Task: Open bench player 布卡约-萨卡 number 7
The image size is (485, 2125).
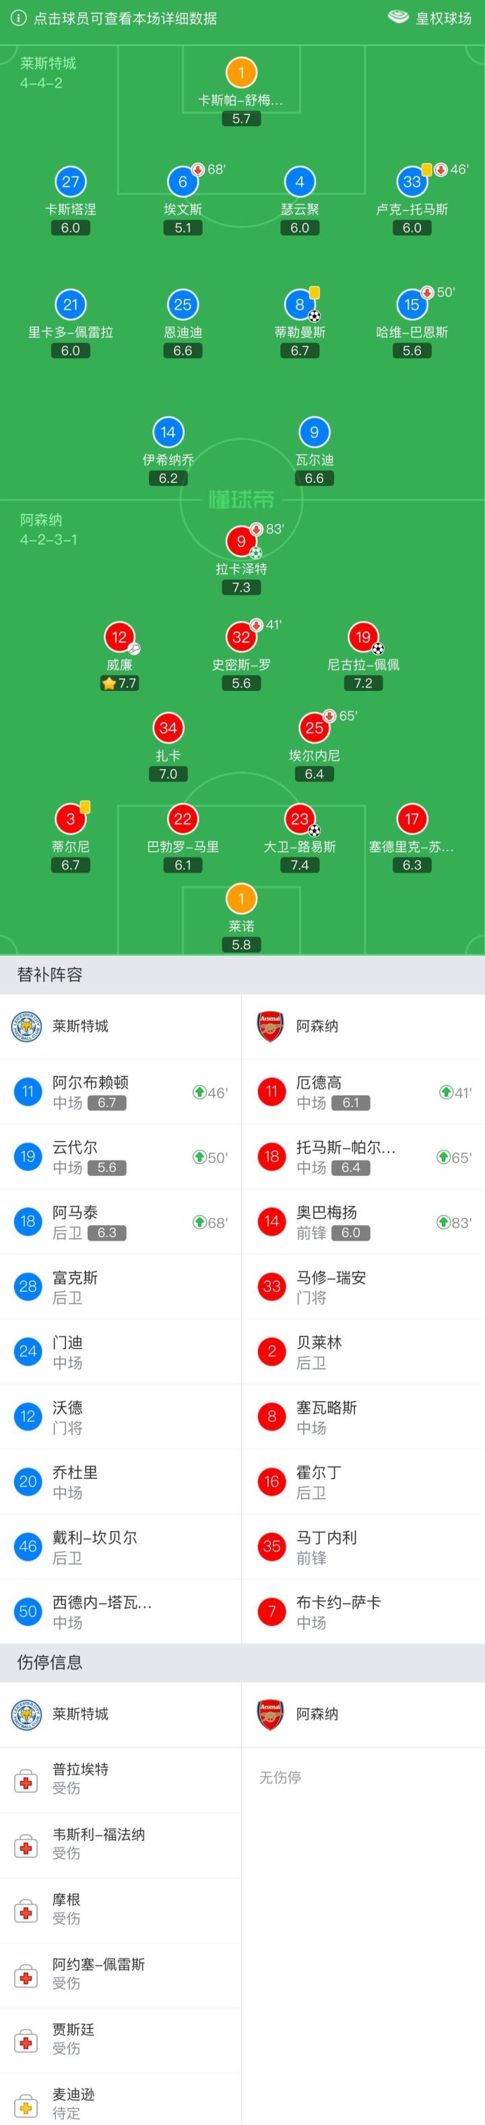Action: coord(363,1612)
